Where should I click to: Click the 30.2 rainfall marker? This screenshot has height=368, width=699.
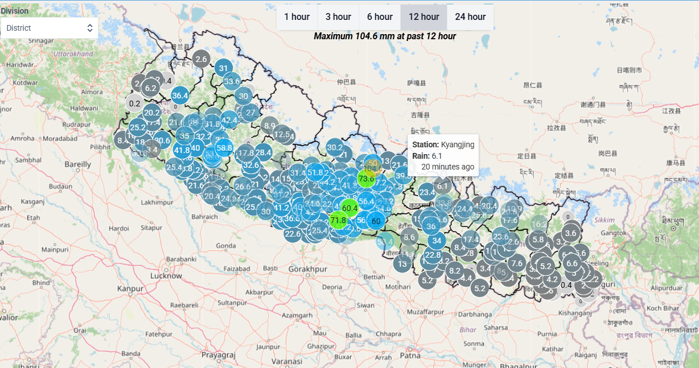pos(335,148)
